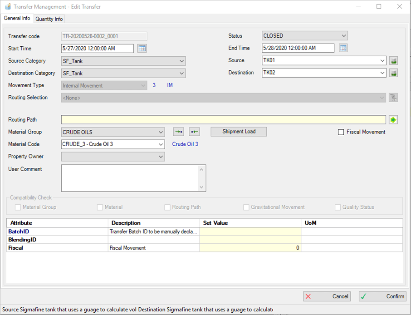
Task: Select the right-pointing transfer direction arrow icon
Action: click(x=178, y=131)
